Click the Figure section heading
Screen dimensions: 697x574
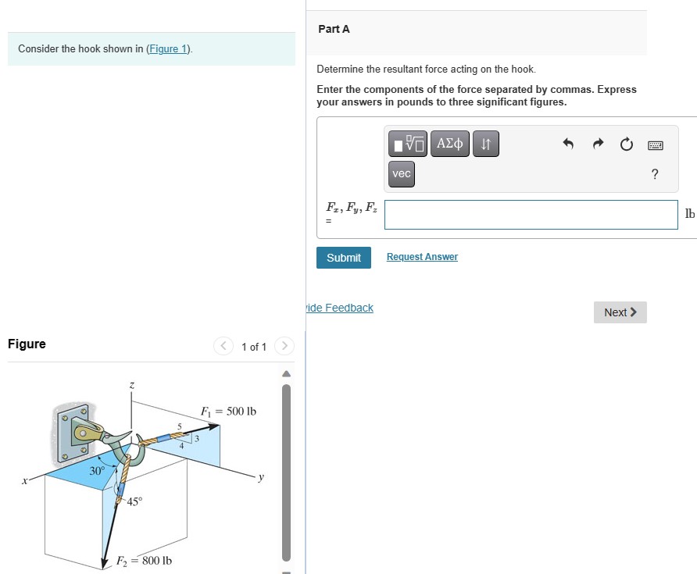[x=26, y=344]
